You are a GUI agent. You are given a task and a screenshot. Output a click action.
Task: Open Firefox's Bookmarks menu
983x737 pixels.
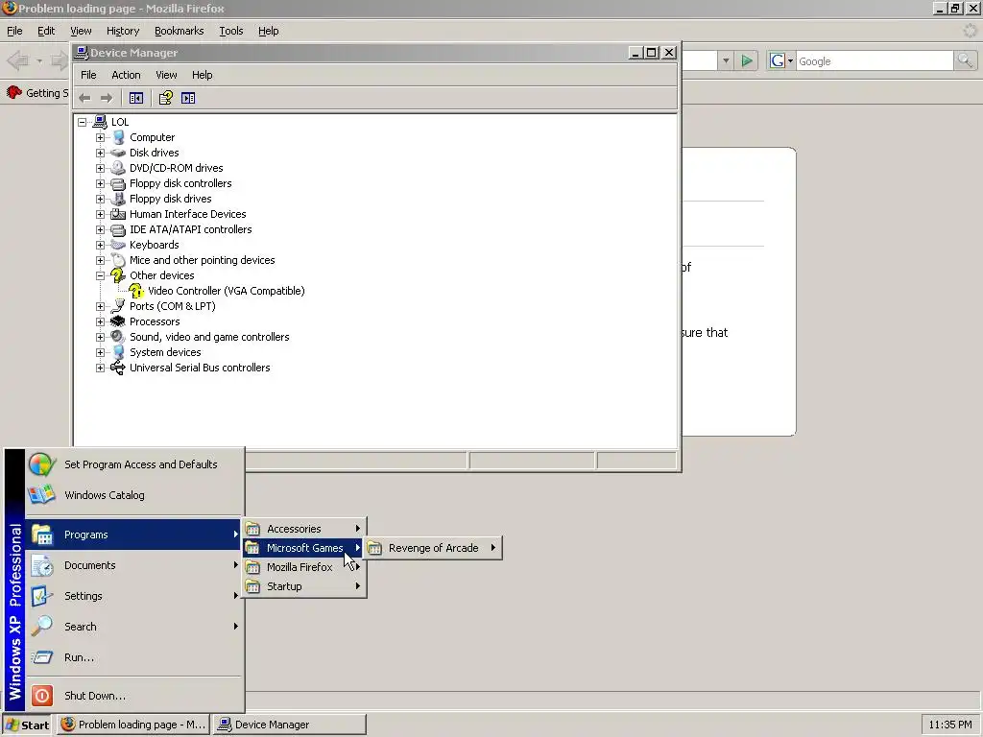pos(180,31)
